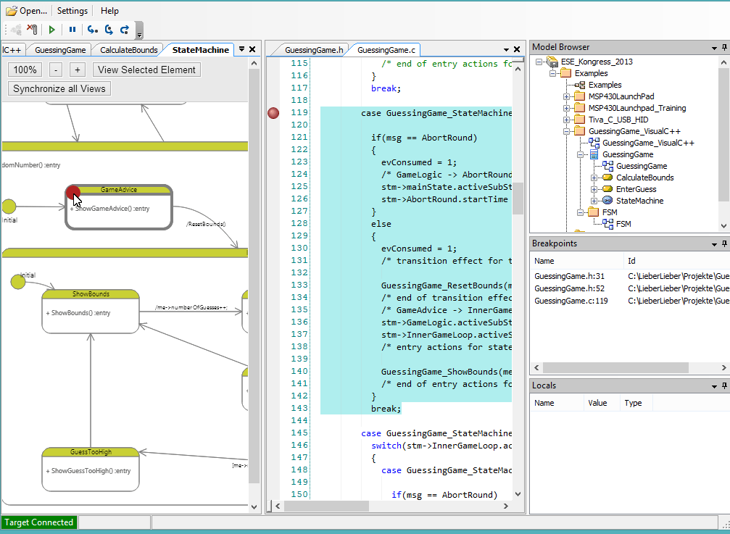Collapse the GuessingGame_VisualC++ folder
Image resolution: width=730 pixels, height=534 pixels.
[x=568, y=131]
